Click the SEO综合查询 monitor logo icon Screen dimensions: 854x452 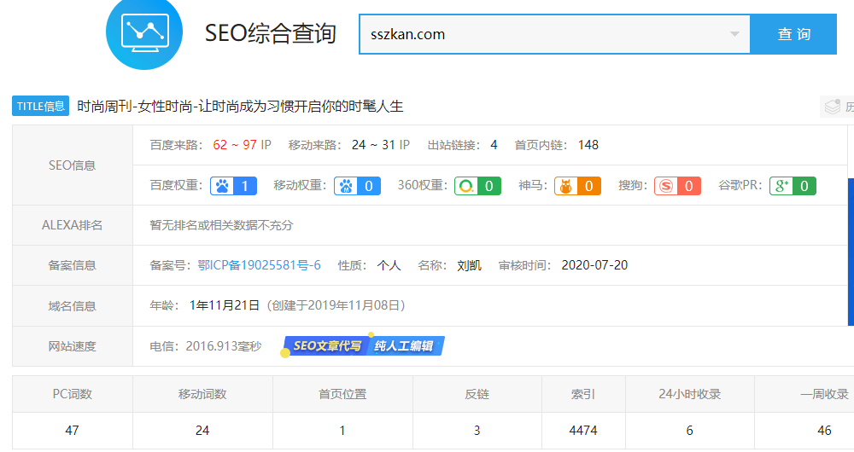143,33
